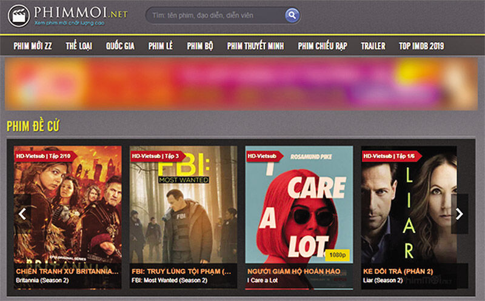
Task: Click the title CHIẾN TRANH XỨ BRITANNIA
Action: point(67,271)
